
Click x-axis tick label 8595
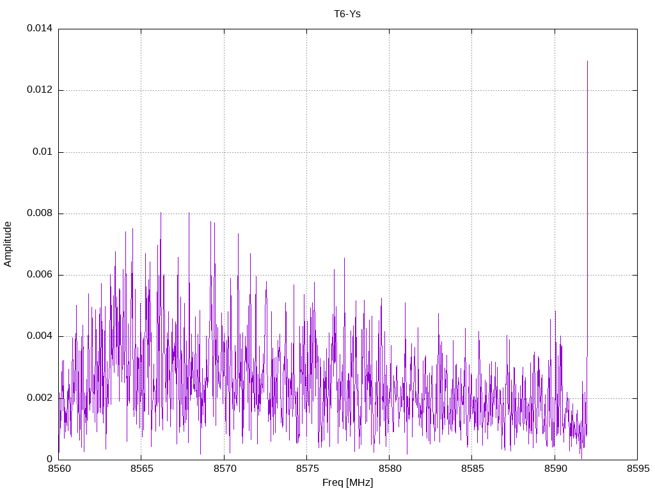(x=638, y=469)
